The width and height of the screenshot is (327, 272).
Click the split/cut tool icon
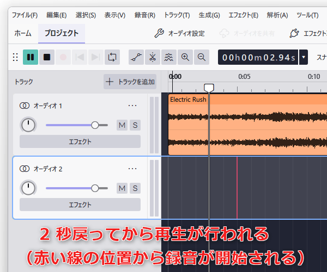(x=153, y=57)
